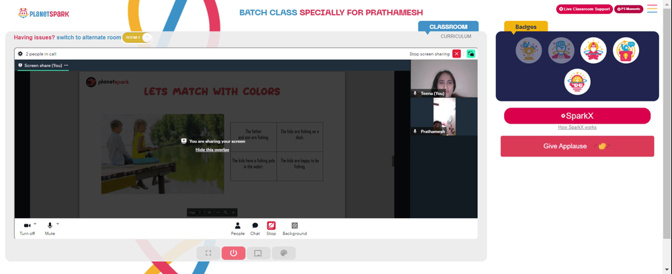Image resolution: width=672 pixels, height=274 pixels.
Task: Switch to the Classroom tab
Action: tap(448, 27)
